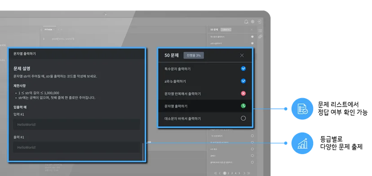The height and width of the screenshot is (176, 372).
Task: Go to page 4 of problems
Action: tap(235, 173)
